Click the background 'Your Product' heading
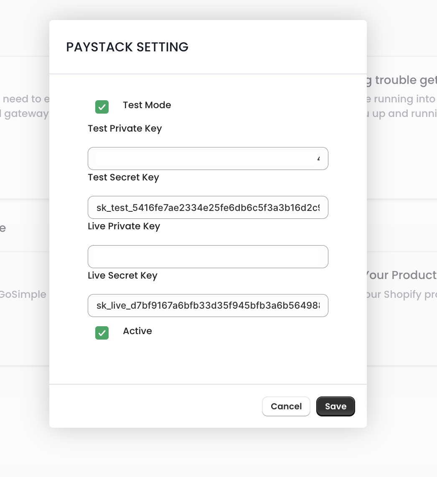437x477 pixels. pyautogui.click(x=401, y=275)
